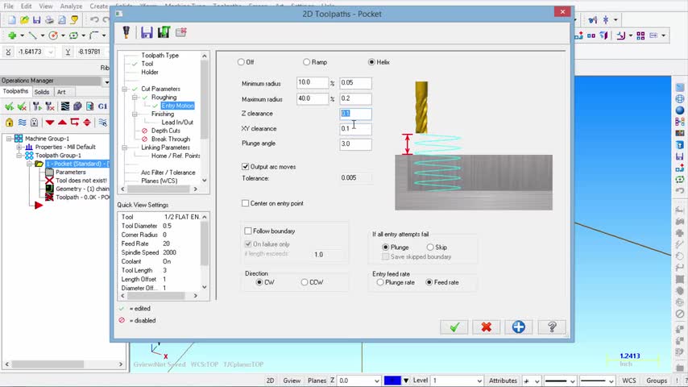Cancel dialog with red X button
Viewport: 688px width, 387px height.
[486, 327]
